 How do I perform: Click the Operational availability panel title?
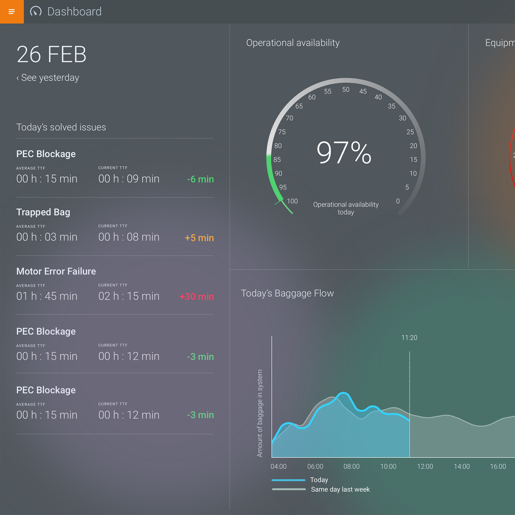tap(293, 43)
